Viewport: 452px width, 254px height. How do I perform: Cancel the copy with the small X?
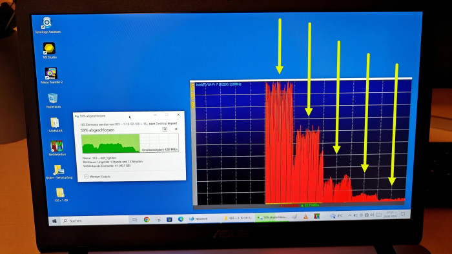pos(176,130)
